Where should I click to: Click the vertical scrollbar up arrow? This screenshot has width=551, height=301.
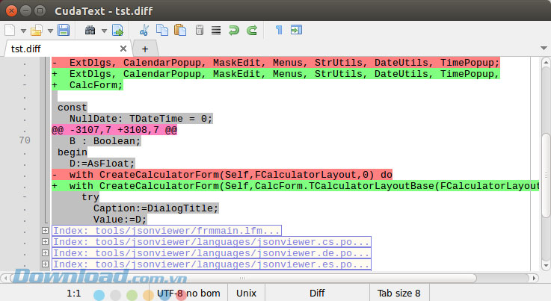[x=546, y=63]
